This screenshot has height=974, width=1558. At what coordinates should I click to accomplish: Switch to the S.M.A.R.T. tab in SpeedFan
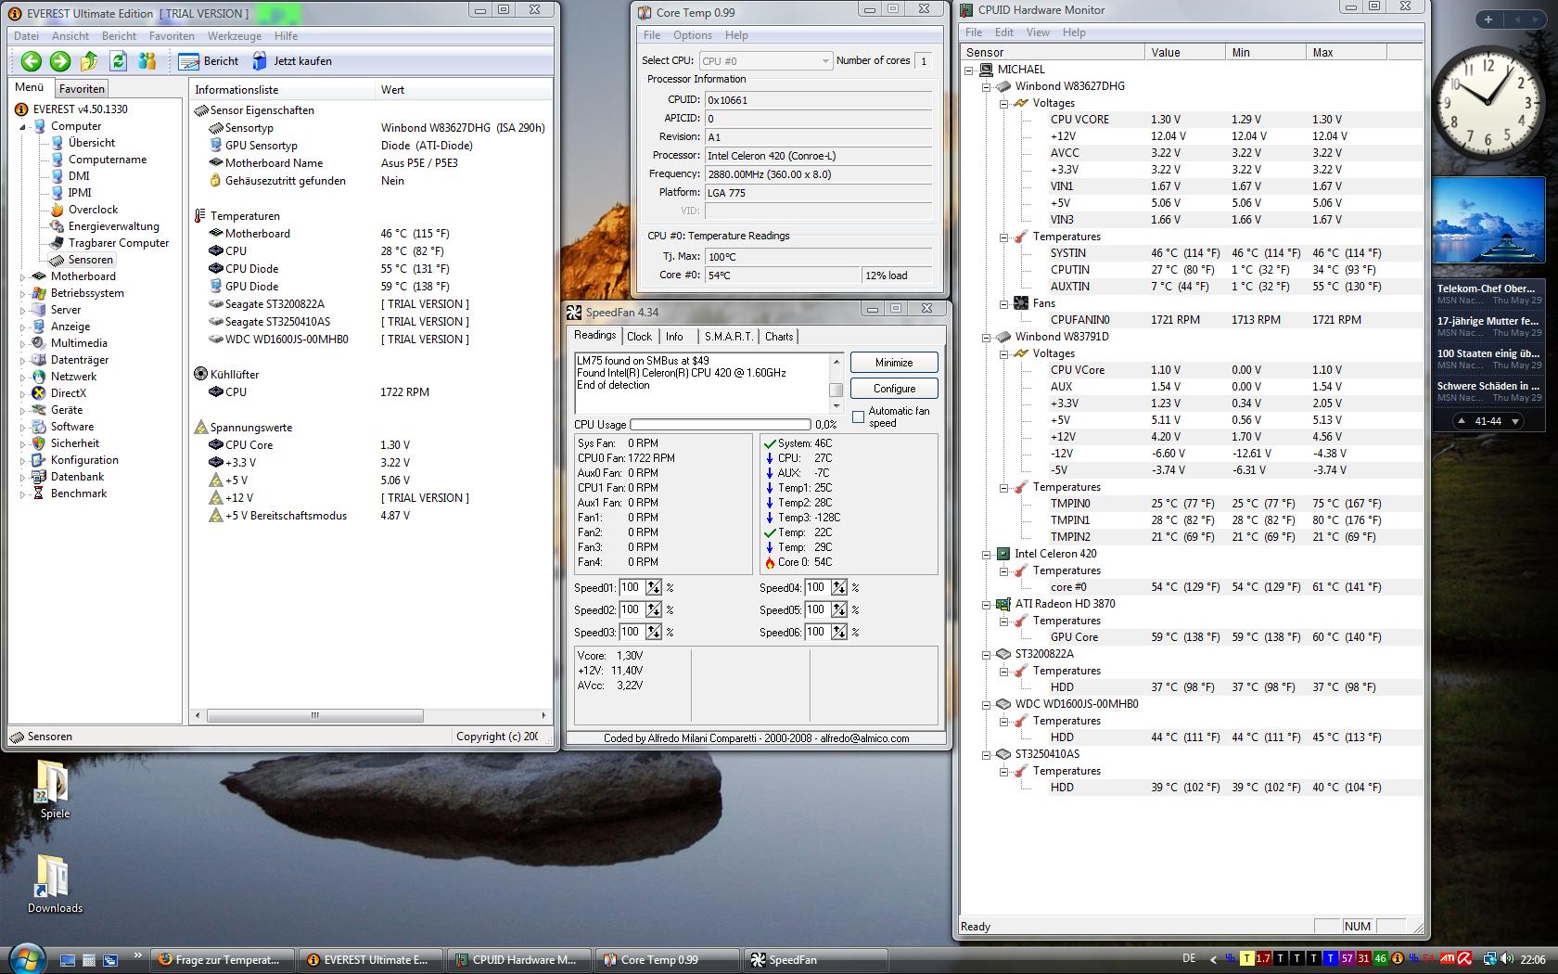click(728, 337)
